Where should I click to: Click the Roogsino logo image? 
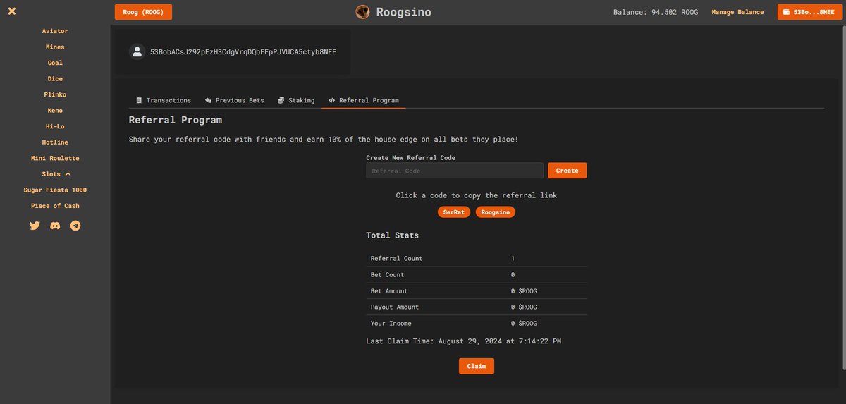point(362,12)
